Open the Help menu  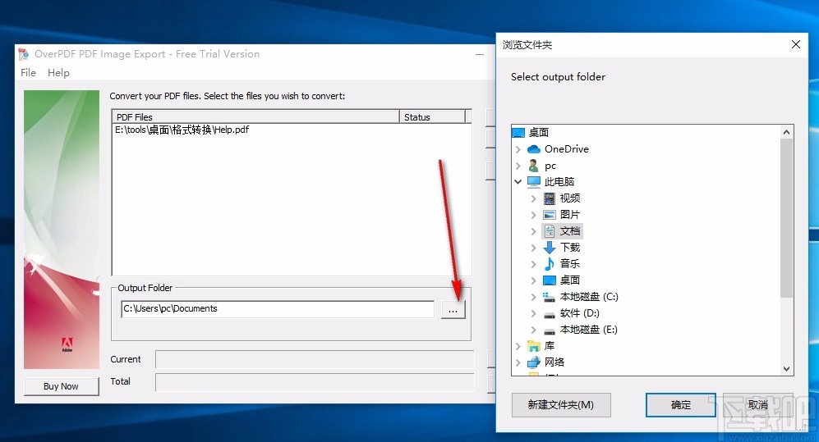click(58, 72)
